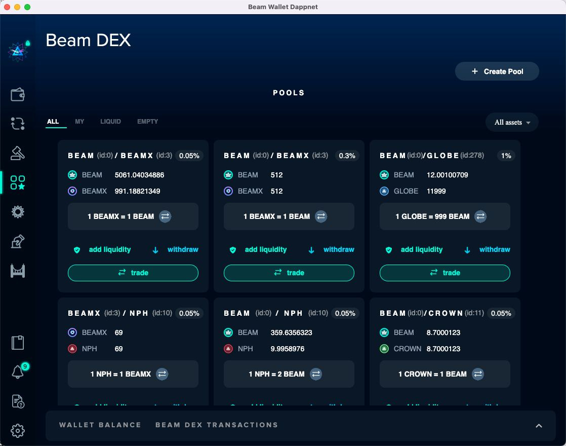Click the Beam logo at sidebar top
The width and height of the screenshot is (566, 446).
coord(18,52)
